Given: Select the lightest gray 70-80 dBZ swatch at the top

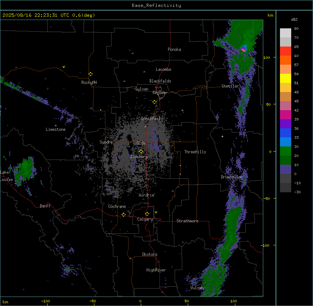Looking at the screenshot, I should click(285, 33).
